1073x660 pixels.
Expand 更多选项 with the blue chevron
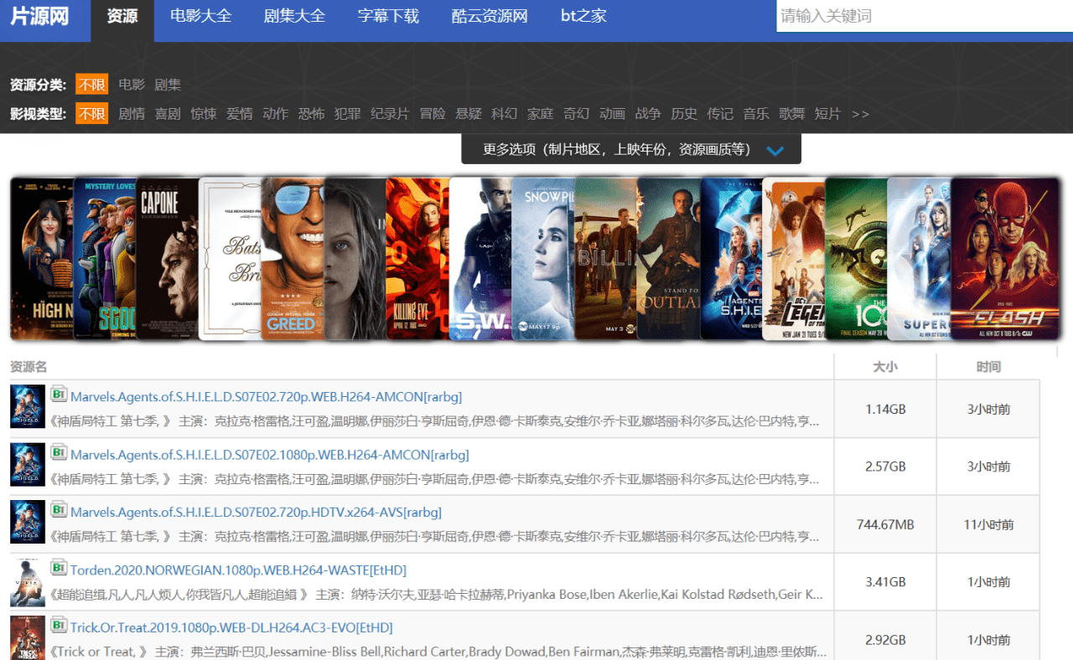[x=775, y=151]
